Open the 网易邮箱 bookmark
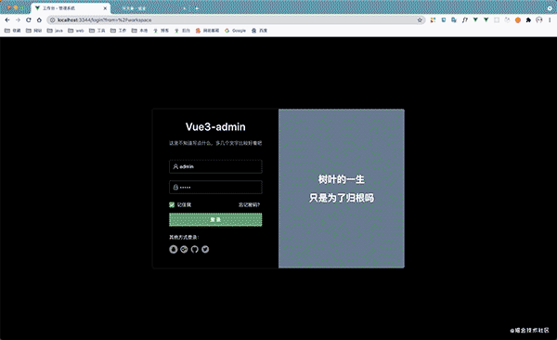 pyautogui.click(x=207, y=31)
